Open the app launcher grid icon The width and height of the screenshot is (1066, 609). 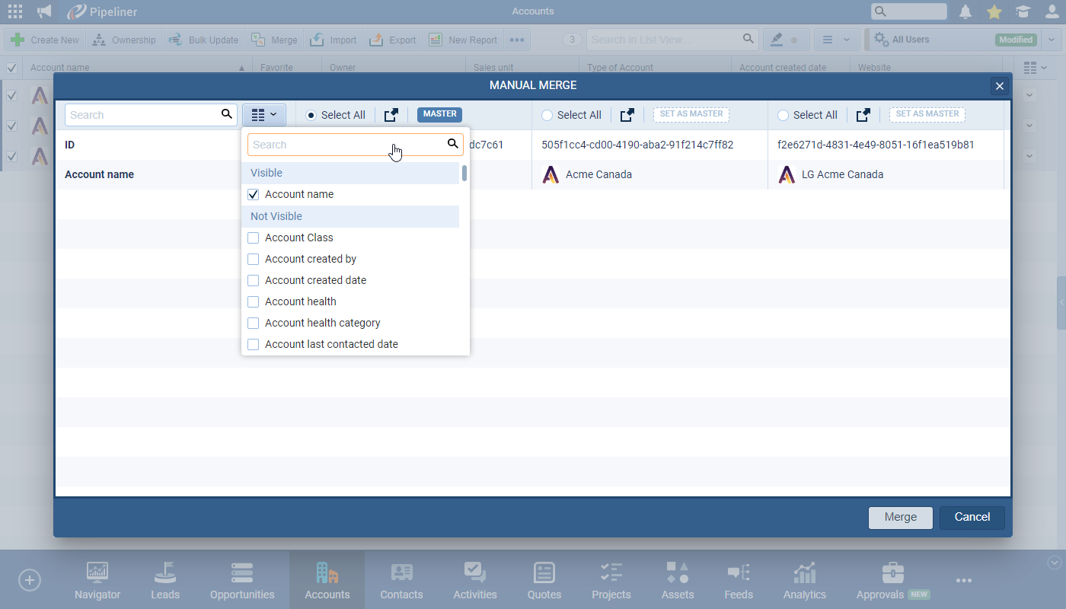pos(15,11)
